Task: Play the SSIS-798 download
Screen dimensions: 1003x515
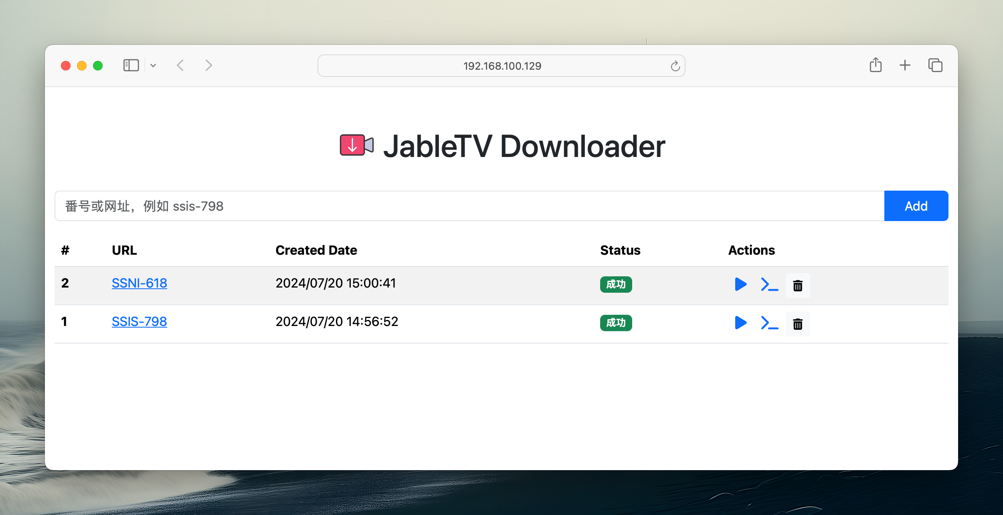Action: coord(740,323)
